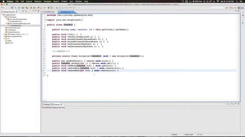Expand the folded import block on line 3

tap(46, 20)
